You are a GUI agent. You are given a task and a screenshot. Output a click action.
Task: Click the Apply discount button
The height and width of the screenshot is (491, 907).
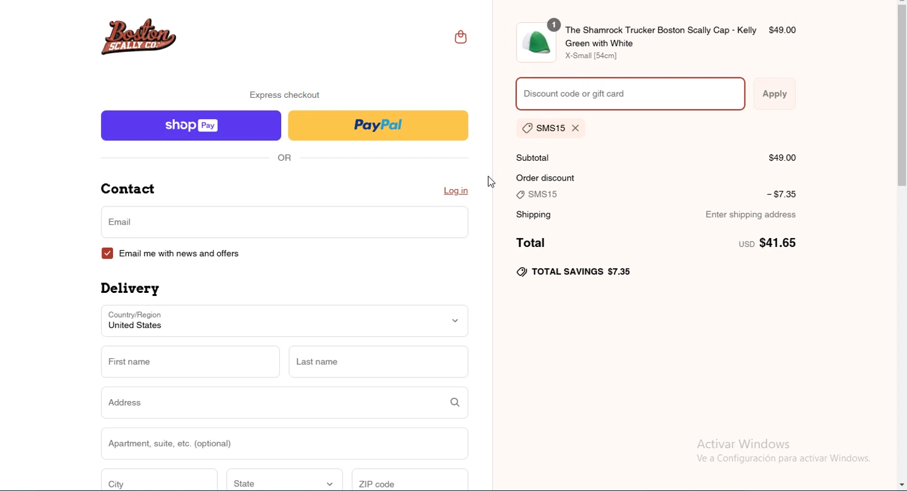(775, 94)
